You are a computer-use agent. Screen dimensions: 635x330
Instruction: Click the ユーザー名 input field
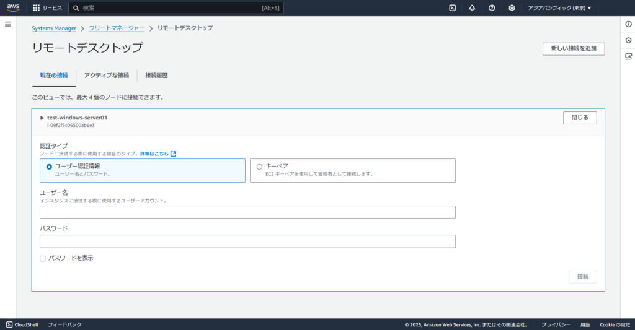247,212
